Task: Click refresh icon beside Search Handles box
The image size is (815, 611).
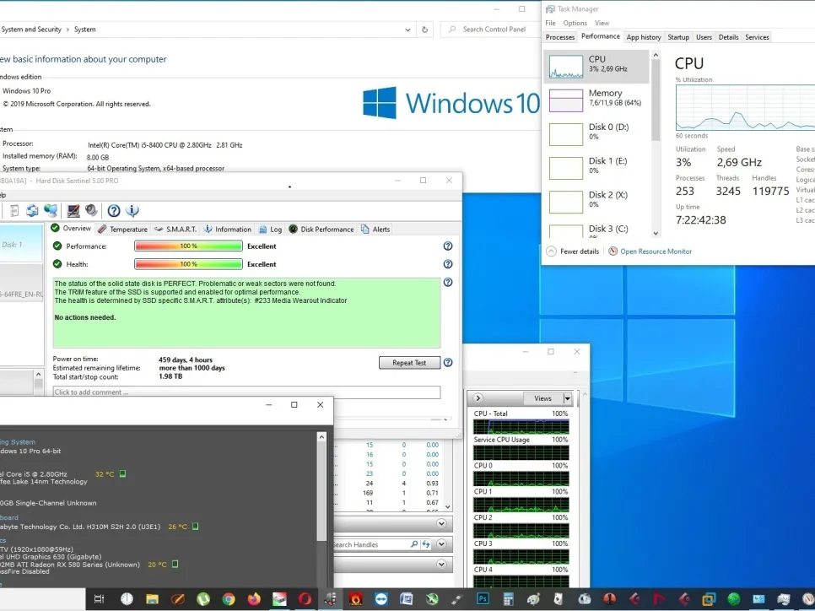Action: [x=426, y=545]
